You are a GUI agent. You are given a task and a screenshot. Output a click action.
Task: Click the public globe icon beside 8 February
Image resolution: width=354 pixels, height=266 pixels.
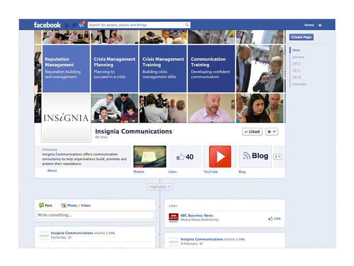click(x=201, y=244)
